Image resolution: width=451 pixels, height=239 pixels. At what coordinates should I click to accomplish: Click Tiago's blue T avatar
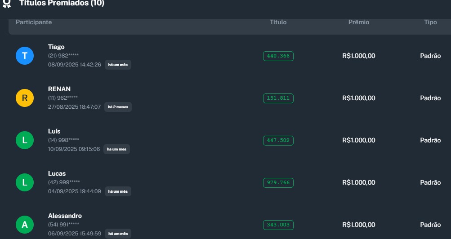coord(25,56)
